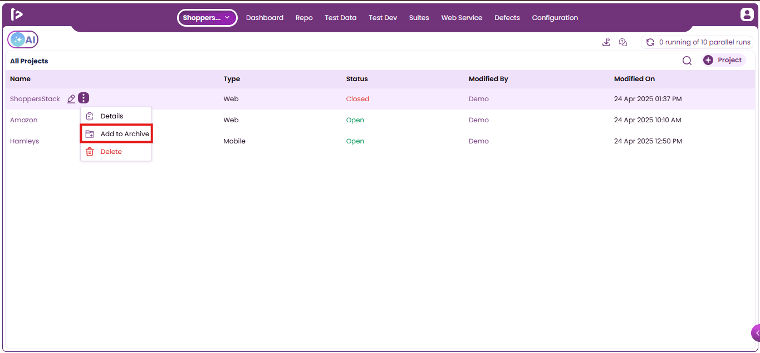This screenshot has height=353, width=760.
Task: Click the parallel runs counter text
Action: click(705, 42)
